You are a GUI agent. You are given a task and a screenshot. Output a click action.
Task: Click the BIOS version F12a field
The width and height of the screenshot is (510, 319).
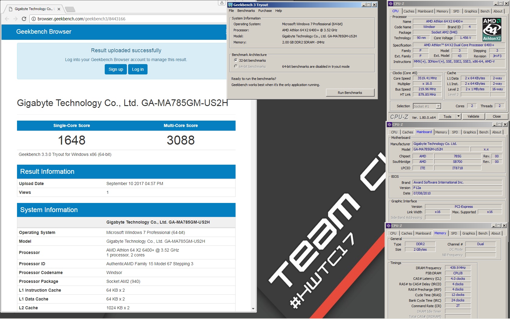457,188
